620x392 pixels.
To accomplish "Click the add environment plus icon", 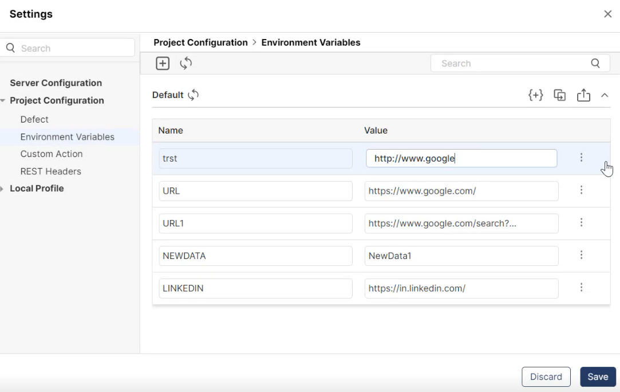I will pos(163,64).
